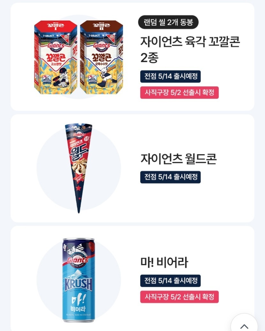Screen dimensions: 265x331
Task: Tap kneeling mascot on the red 꼬깔콘 box
Action: 61,78
